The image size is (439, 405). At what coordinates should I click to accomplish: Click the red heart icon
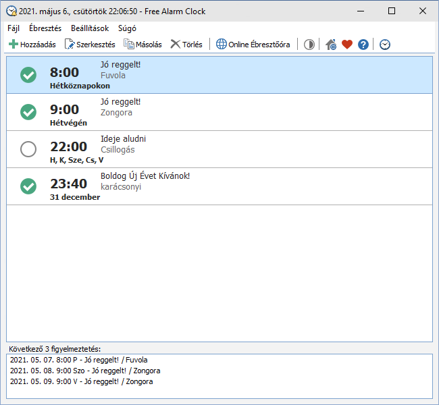pos(347,45)
